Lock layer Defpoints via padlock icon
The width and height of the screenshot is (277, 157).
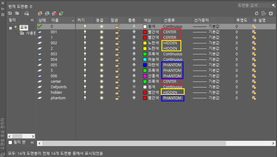(x=117, y=87)
